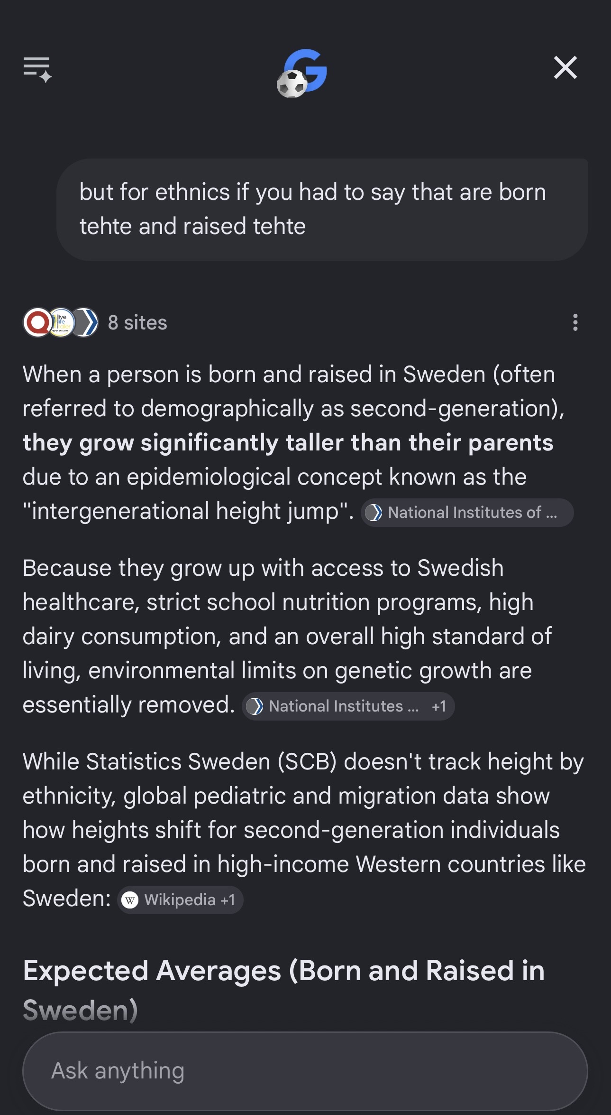Tap the soccer ball on the Google logo
Screen dimensions: 611x1115
tap(292, 84)
